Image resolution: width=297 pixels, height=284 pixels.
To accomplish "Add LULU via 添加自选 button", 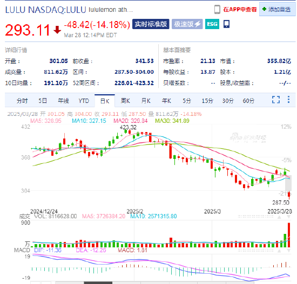I will tap(277, 9).
